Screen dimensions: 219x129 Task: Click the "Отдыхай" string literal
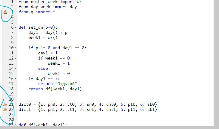66,84
